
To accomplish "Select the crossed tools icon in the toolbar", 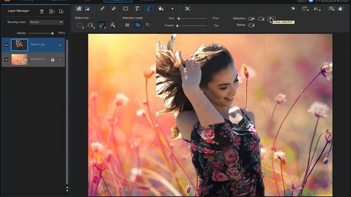I will tap(188, 9).
